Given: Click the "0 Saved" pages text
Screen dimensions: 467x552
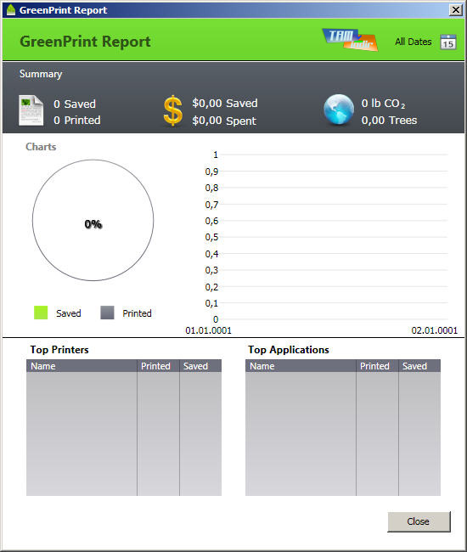Looking at the screenshot, I should 75,104.
